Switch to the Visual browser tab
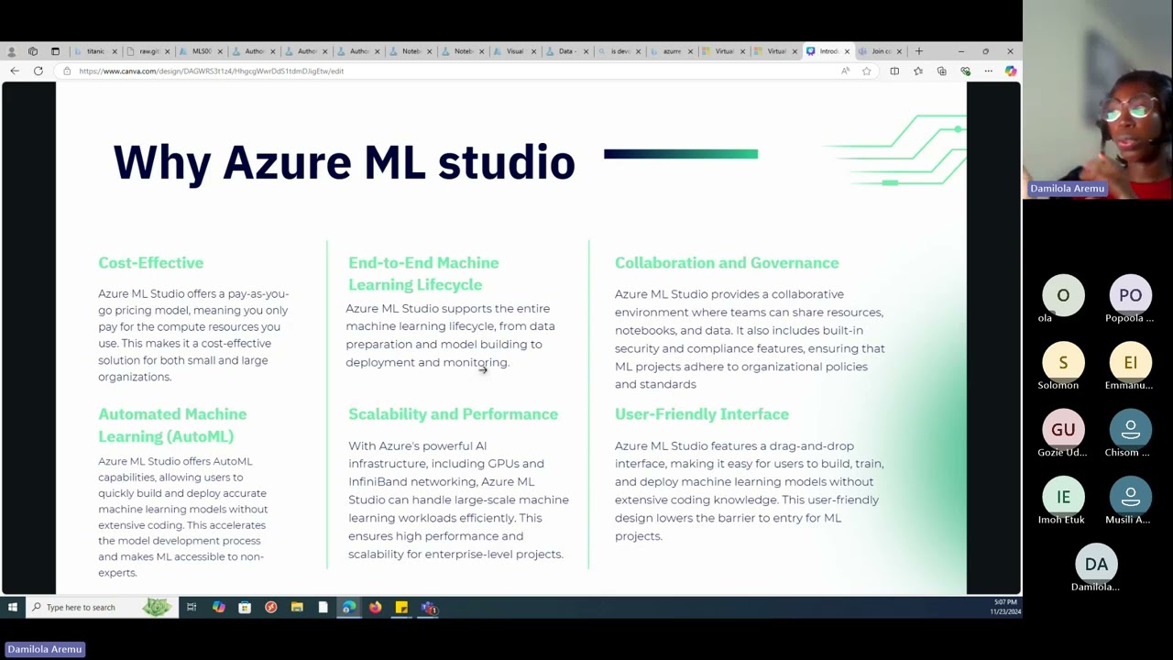This screenshot has height=660, width=1173. (513, 51)
